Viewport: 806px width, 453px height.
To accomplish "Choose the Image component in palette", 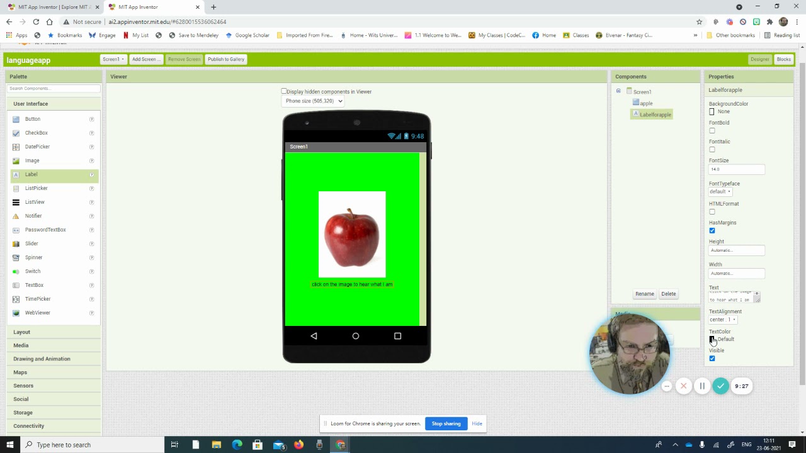I will pyautogui.click(x=32, y=160).
